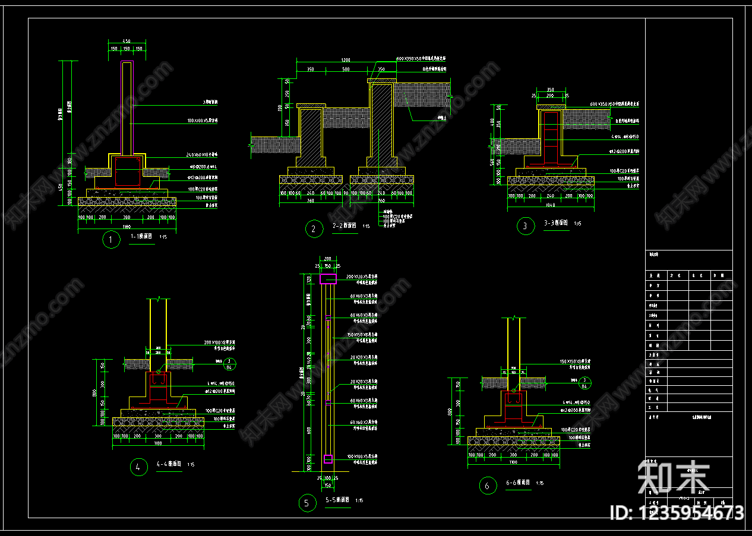Click the "2-2断面图" section title
Viewport: 752px width, 536px height.
coord(344,226)
